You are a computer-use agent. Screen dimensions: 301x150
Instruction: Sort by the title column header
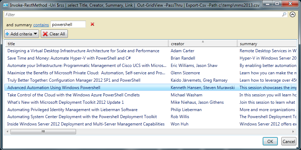coord(86,44)
